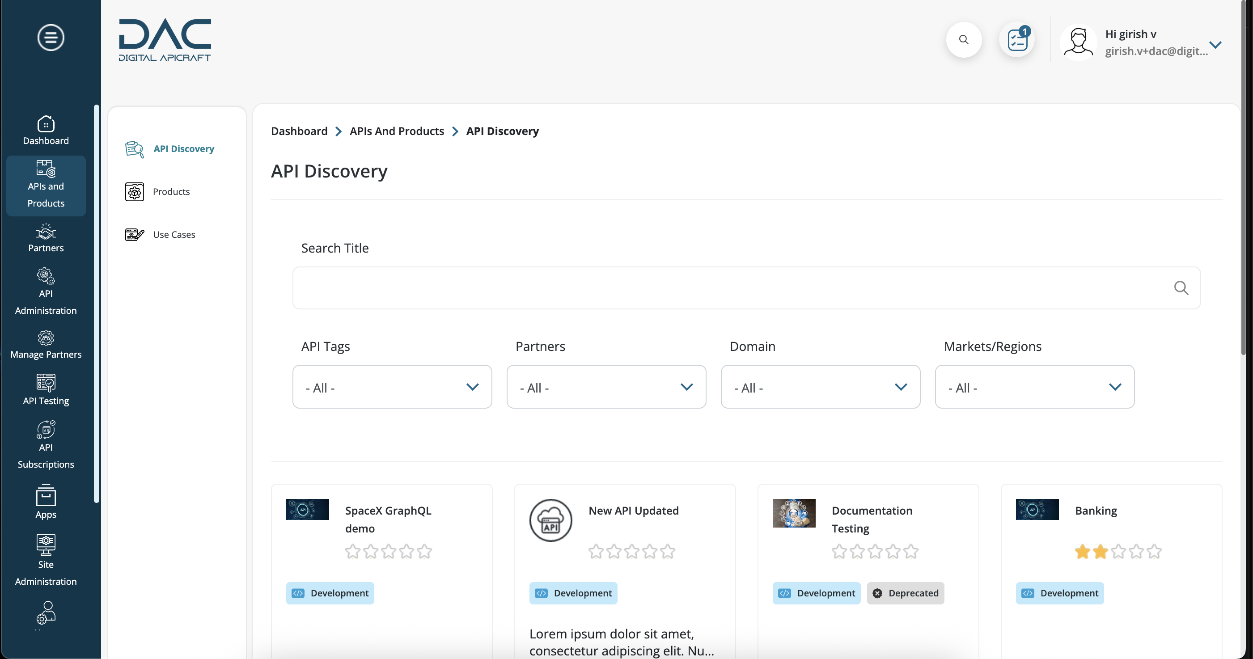Follow the Dashboard breadcrumb link

point(299,131)
